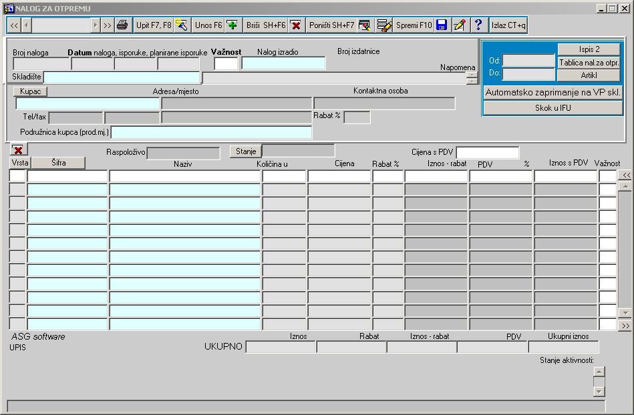Click the Napomena text field

pos(335,78)
